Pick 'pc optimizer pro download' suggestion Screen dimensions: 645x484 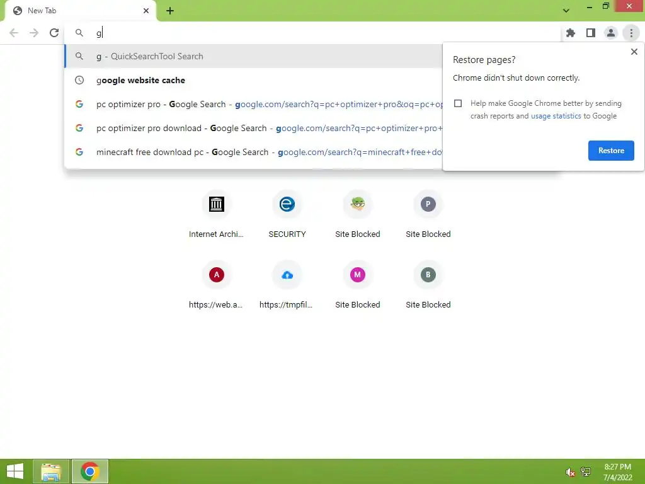(x=253, y=128)
